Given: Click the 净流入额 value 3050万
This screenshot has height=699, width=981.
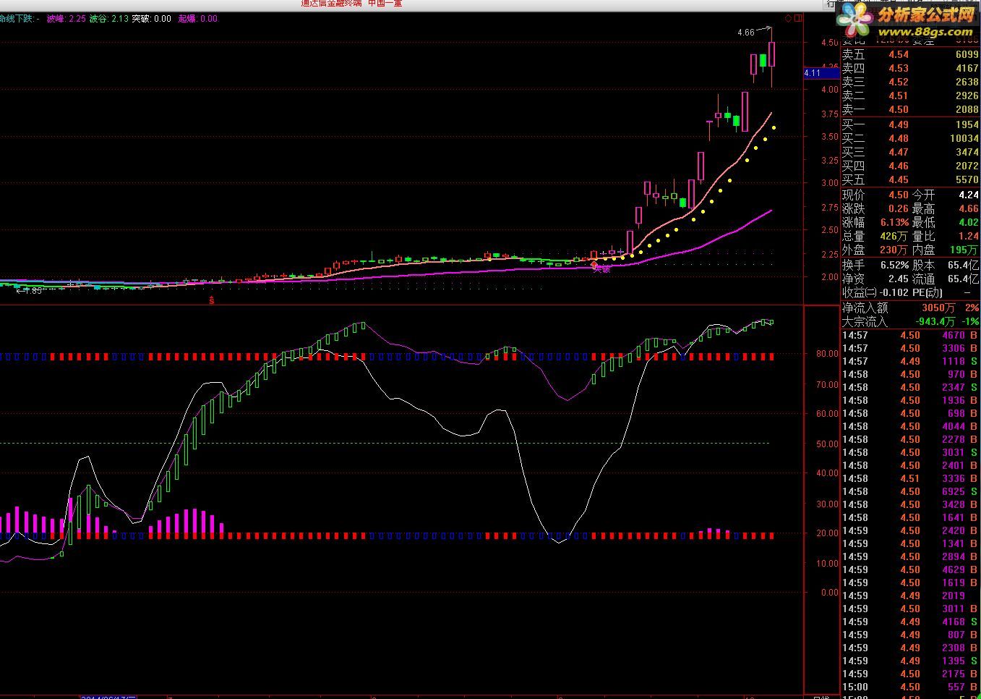Looking at the screenshot, I should click(x=938, y=308).
